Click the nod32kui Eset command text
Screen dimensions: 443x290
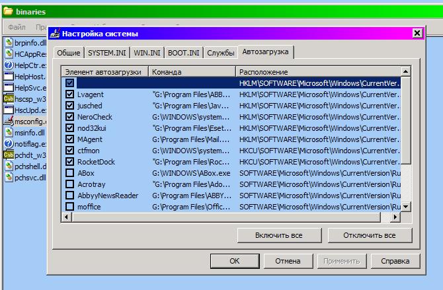click(192, 128)
